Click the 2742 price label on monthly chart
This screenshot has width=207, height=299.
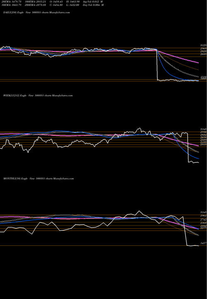coord(203,220)
